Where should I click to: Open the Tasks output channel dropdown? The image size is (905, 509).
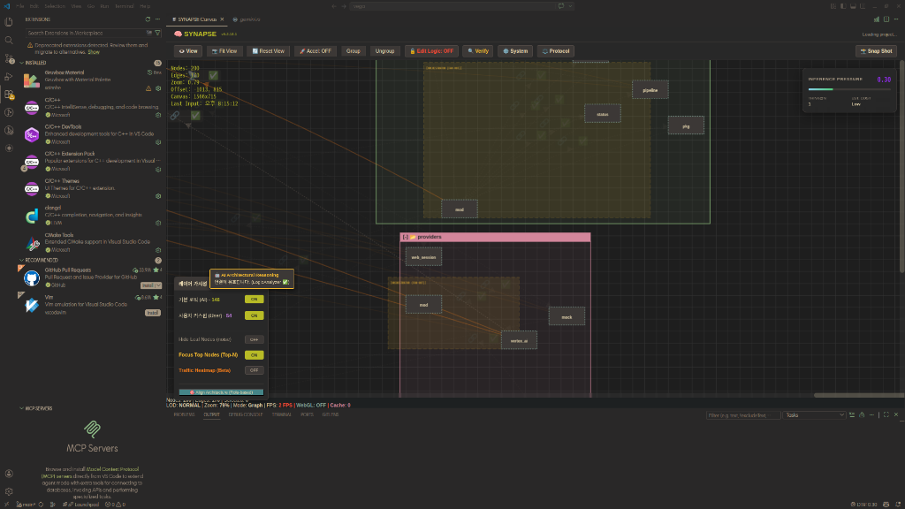tap(814, 415)
